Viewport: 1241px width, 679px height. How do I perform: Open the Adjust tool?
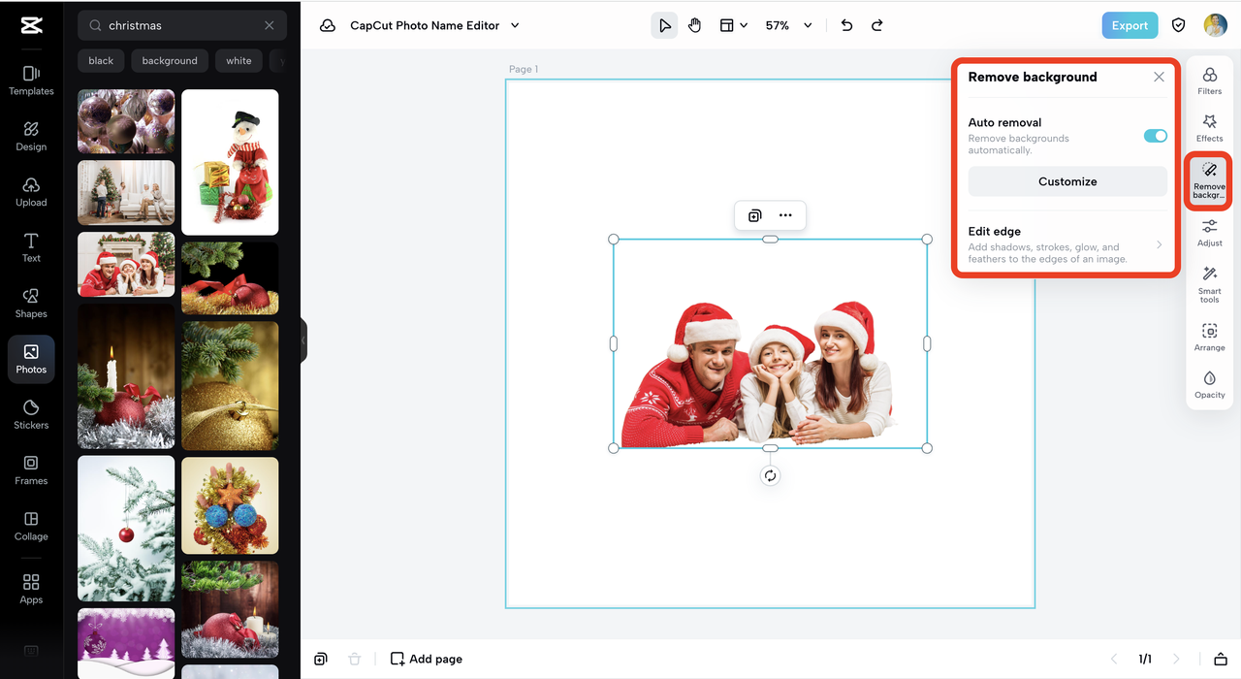click(1210, 233)
